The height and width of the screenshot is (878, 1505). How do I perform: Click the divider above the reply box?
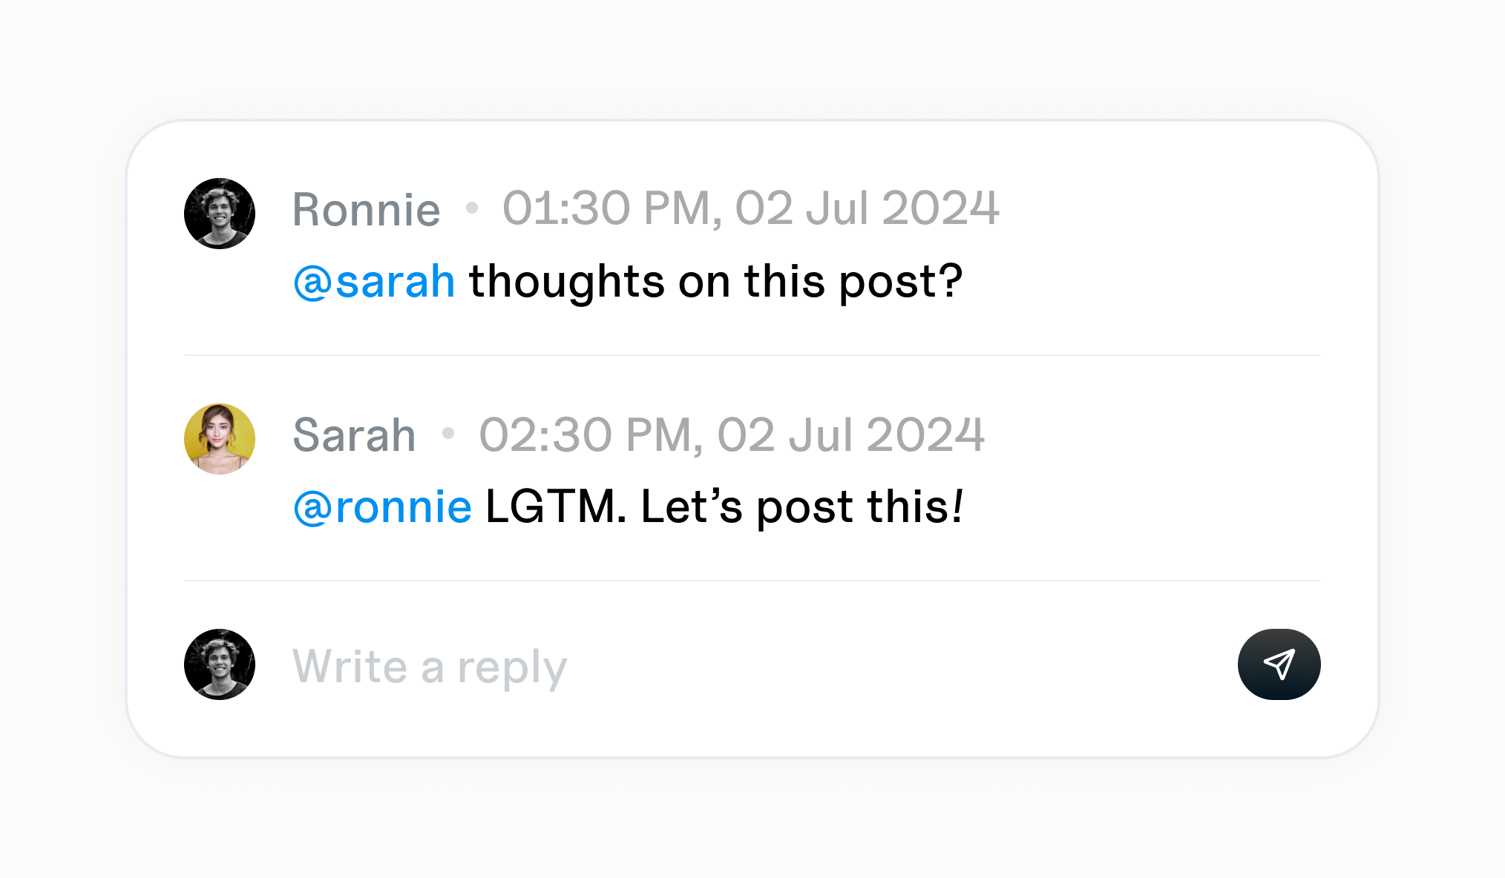tap(752, 581)
